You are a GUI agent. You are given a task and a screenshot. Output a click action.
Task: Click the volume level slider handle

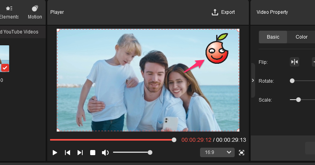pyautogui.click(x=150, y=152)
